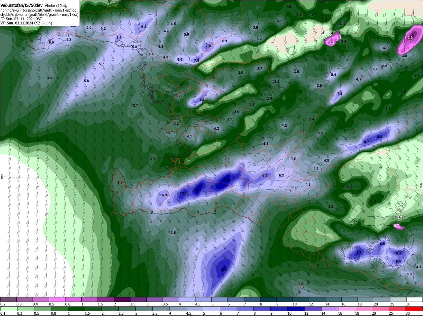Screen dimensions: 423x316
Task: Click the 7.7 precipitation value
Action: (x=265, y=176)
